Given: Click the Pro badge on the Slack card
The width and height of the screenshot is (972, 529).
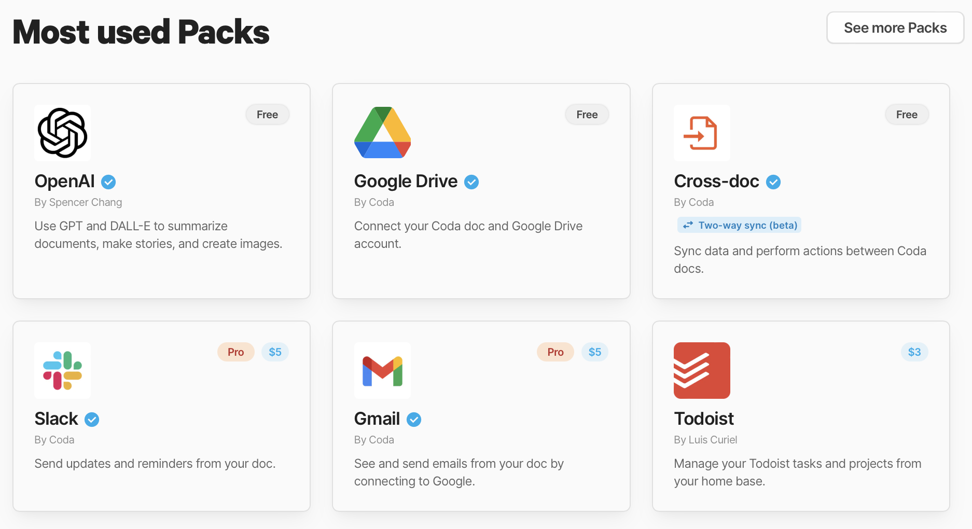Looking at the screenshot, I should (235, 352).
